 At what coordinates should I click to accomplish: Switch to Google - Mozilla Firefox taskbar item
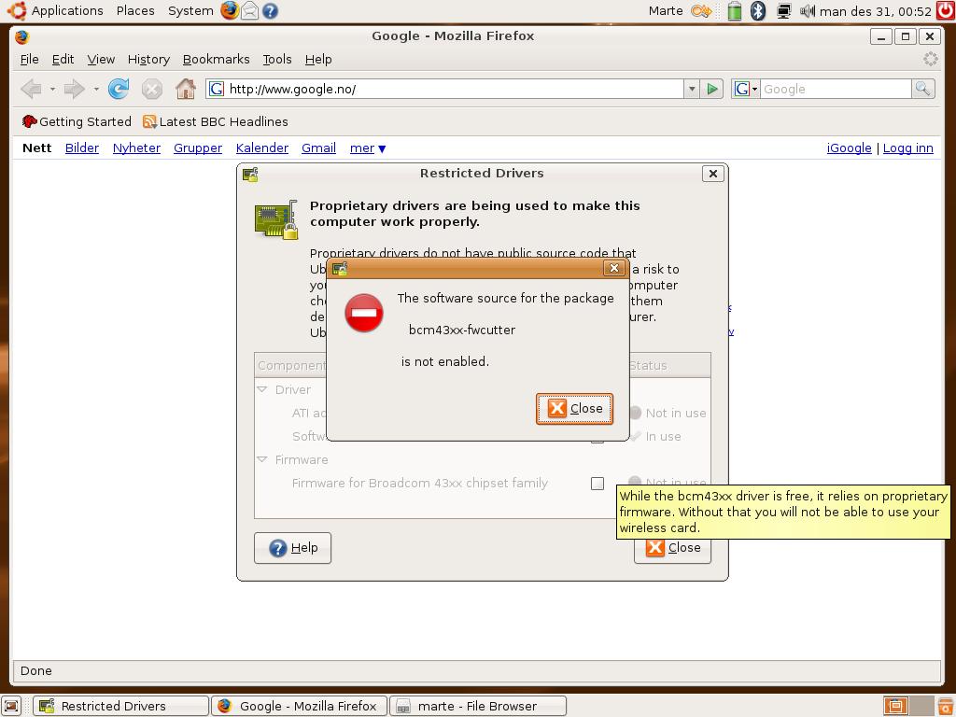[x=300, y=706]
